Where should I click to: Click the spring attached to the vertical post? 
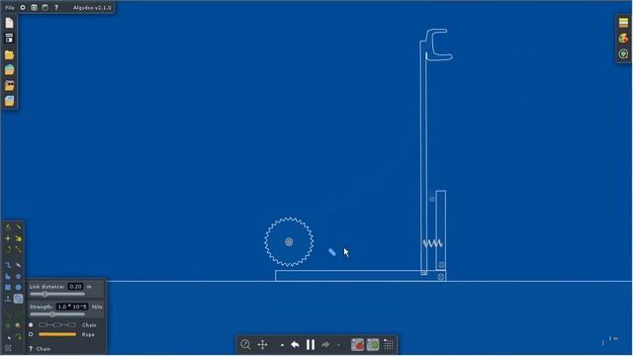click(432, 243)
